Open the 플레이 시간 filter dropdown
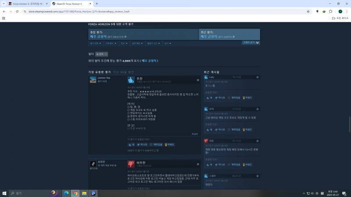 (154, 43)
